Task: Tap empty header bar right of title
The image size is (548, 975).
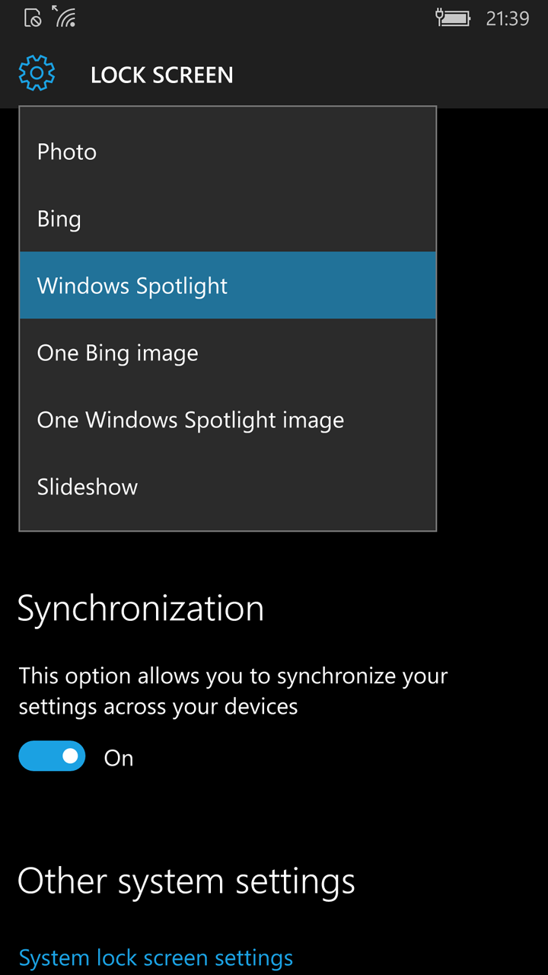Action: tap(396, 75)
